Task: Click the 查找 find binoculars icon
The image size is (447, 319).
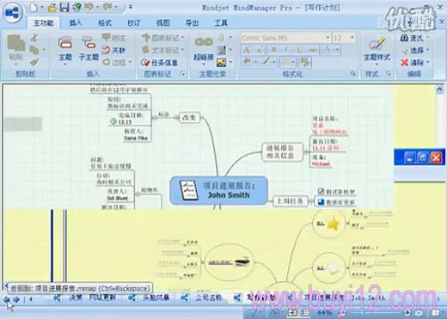Action: 404,38
